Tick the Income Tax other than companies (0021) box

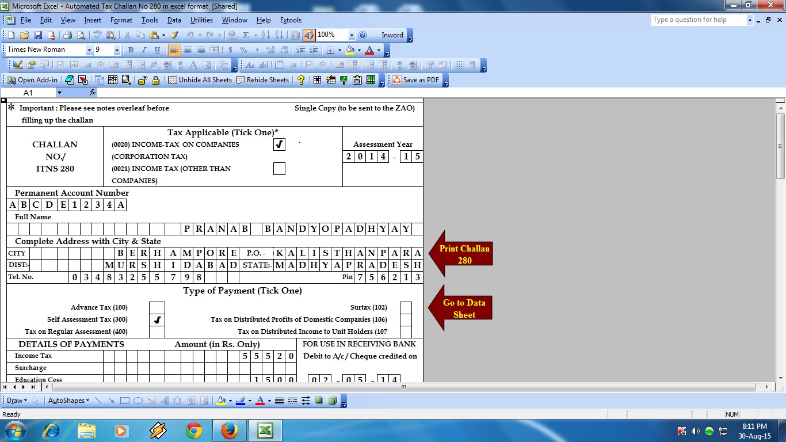(x=279, y=169)
